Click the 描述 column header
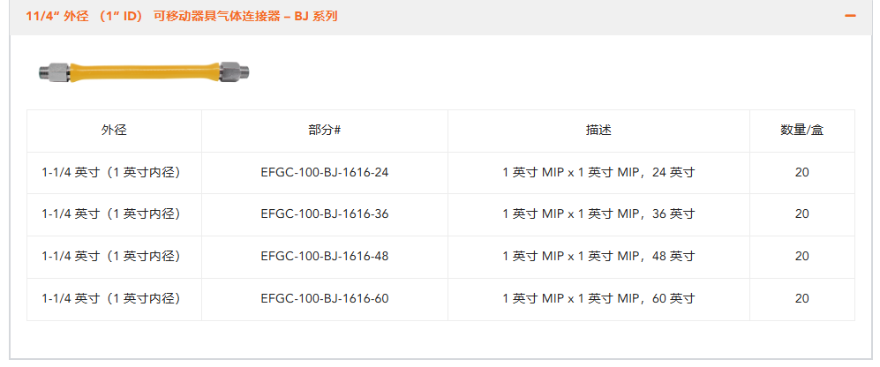Screen dimensions: 880x367 click(x=598, y=131)
